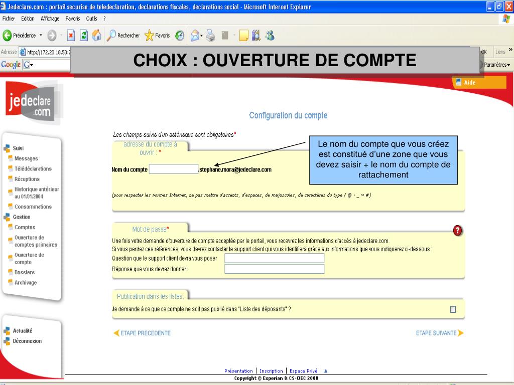Click the Réponse que vous devrez donner field

coord(275,269)
